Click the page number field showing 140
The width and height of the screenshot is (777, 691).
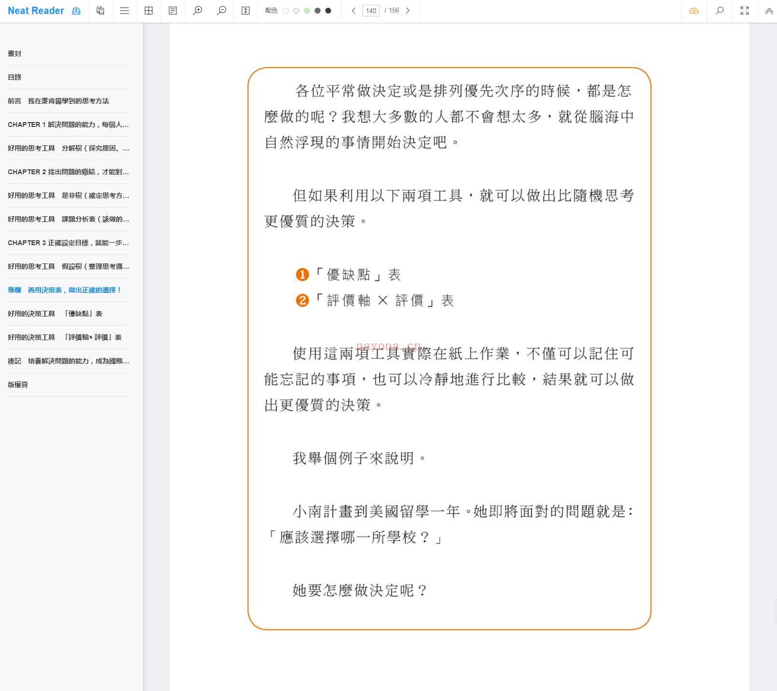point(371,11)
